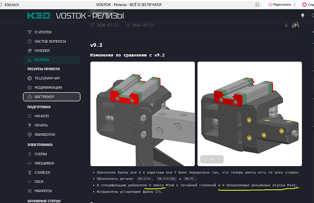
Task: Click the V9-1111(R) part code
Action: point(166,178)
